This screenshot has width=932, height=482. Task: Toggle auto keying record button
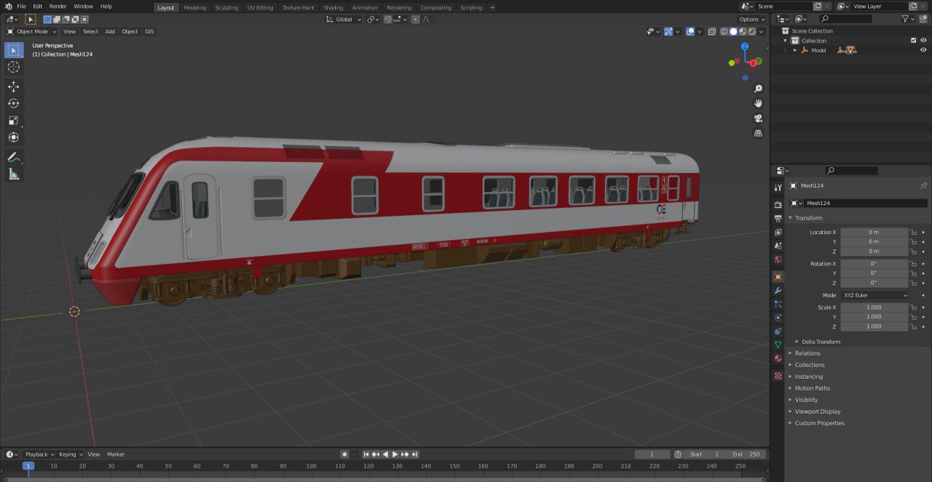click(x=344, y=454)
